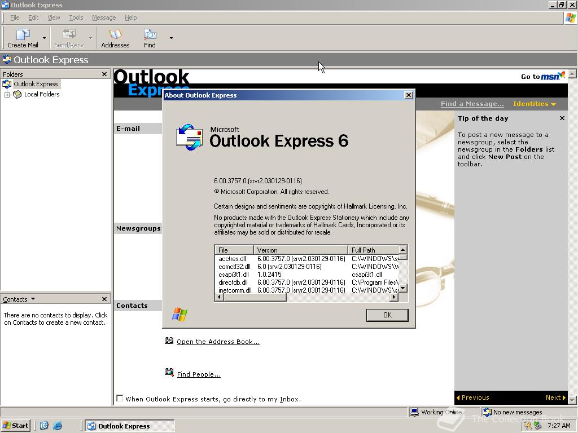Click the system tray clock showing 7:27 AM
This screenshot has height=433, width=578.
559,426
